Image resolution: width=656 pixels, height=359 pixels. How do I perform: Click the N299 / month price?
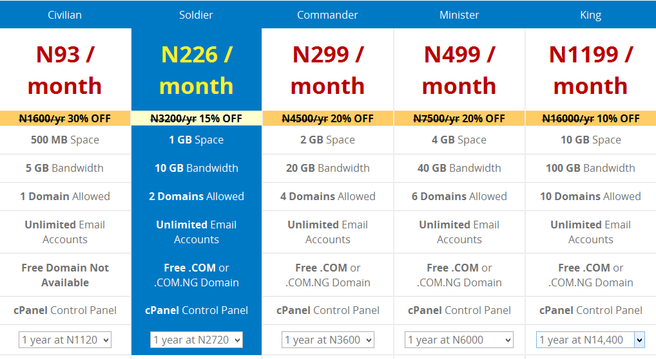pos(327,70)
